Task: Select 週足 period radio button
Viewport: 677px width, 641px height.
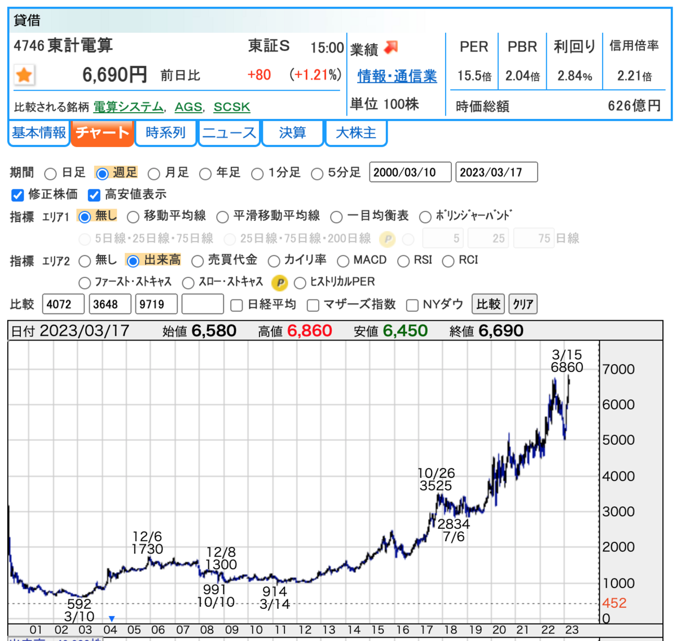Action: click(102, 174)
